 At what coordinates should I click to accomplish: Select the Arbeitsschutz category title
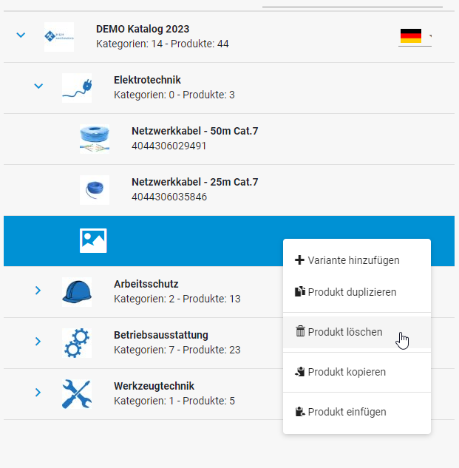click(146, 284)
